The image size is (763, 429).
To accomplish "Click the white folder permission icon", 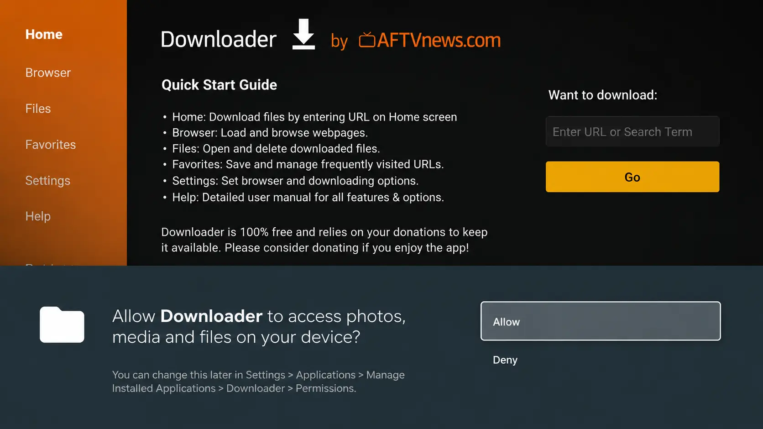I will point(62,324).
